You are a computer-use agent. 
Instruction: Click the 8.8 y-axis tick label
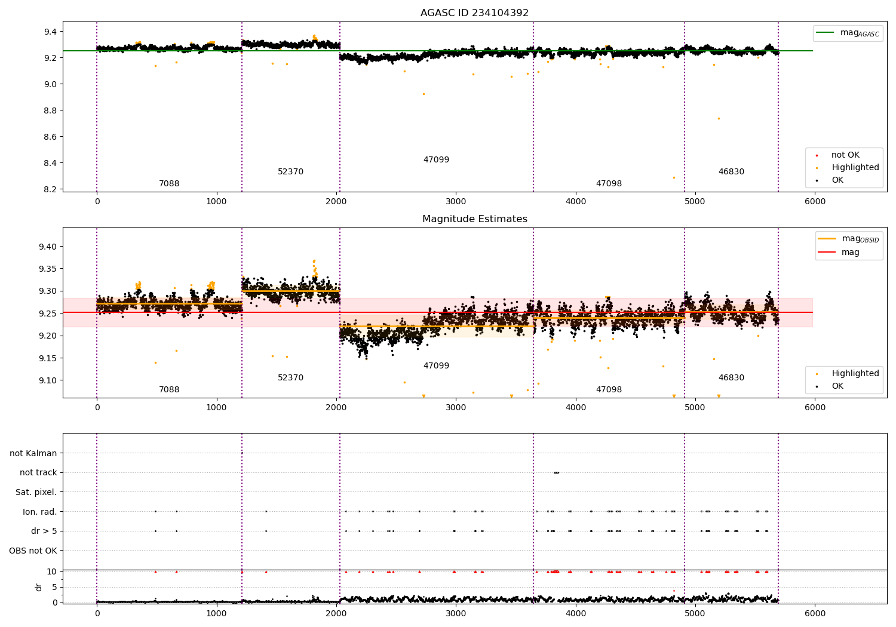[x=50, y=111]
